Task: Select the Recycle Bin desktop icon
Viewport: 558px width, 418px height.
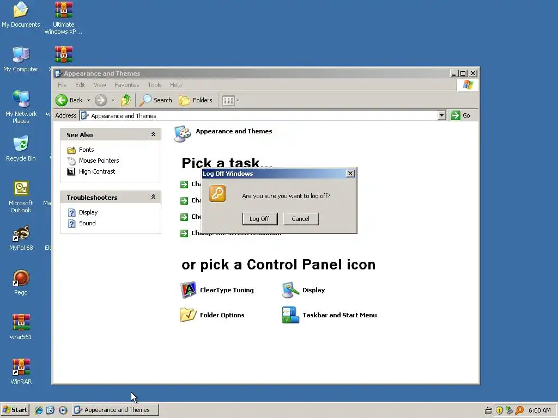Action: 21,149
